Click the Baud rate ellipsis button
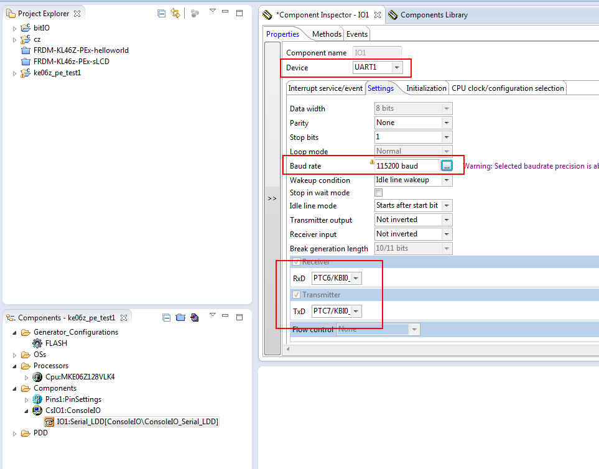This screenshot has height=469, width=599. click(x=447, y=165)
